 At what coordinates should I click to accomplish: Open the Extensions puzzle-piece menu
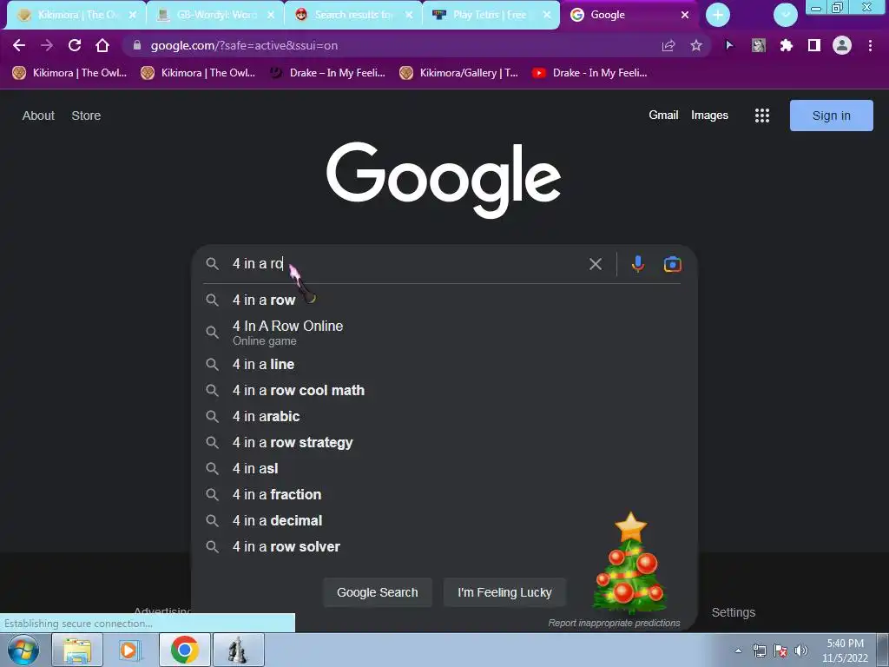tap(786, 45)
